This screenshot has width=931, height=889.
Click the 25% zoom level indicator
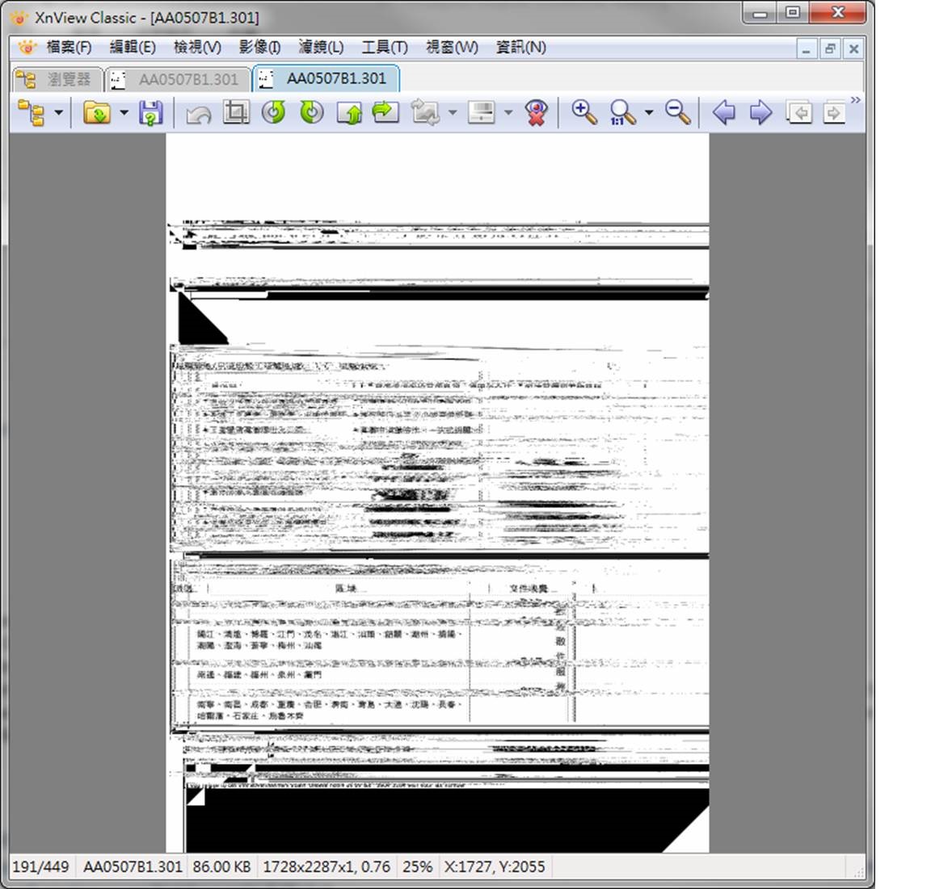coord(417,866)
